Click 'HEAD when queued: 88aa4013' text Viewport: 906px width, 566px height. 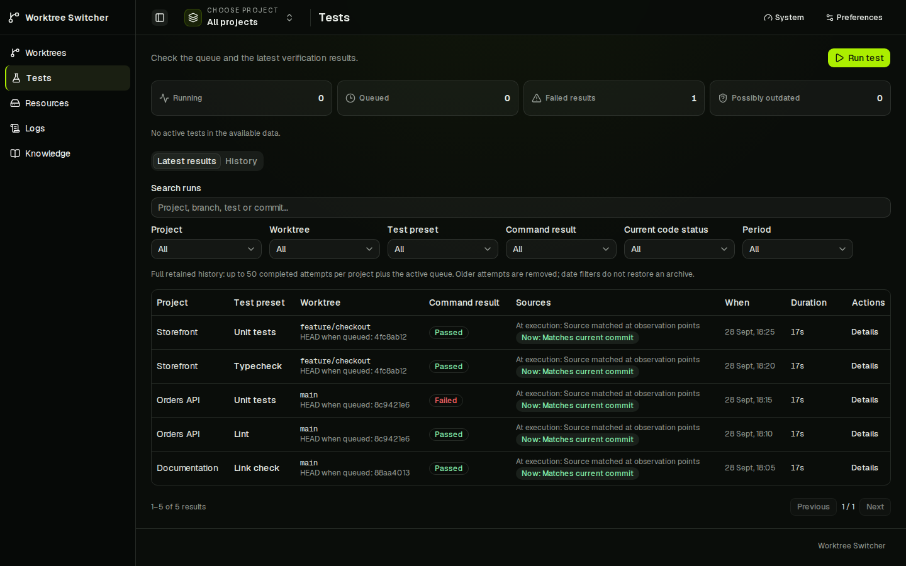(355, 473)
